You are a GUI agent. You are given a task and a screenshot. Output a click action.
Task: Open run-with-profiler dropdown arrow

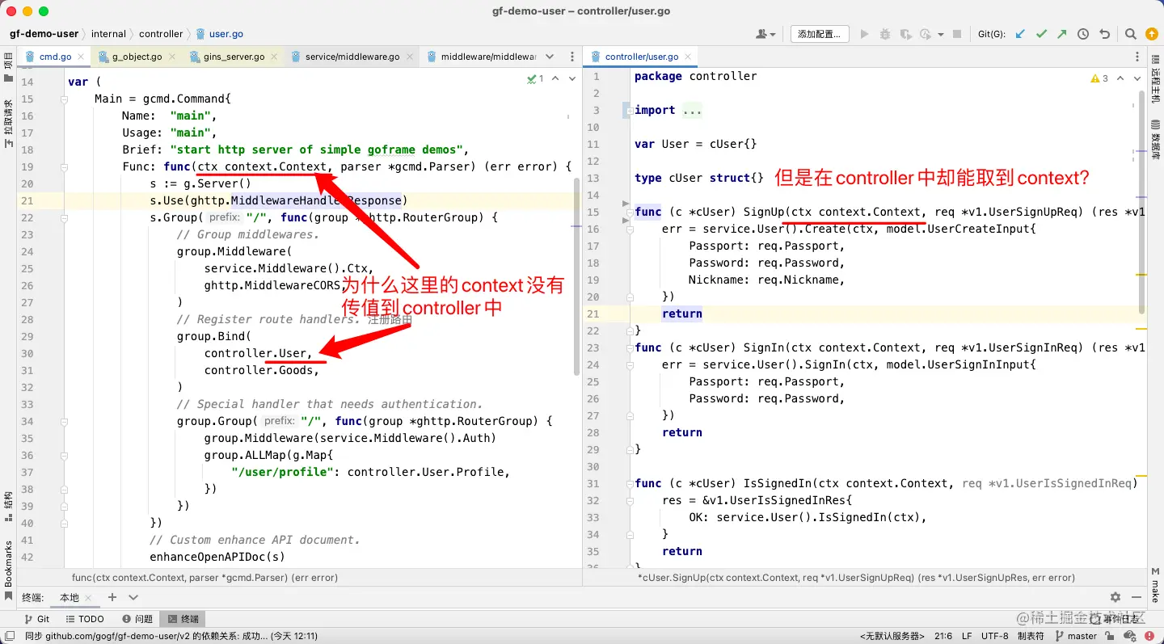[943, 34]
